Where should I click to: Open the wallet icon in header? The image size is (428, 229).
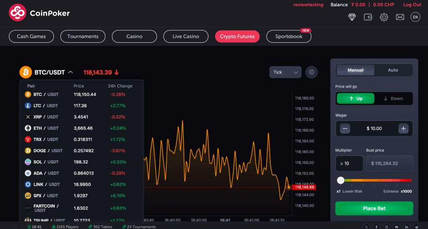click(x=368, y=17)
